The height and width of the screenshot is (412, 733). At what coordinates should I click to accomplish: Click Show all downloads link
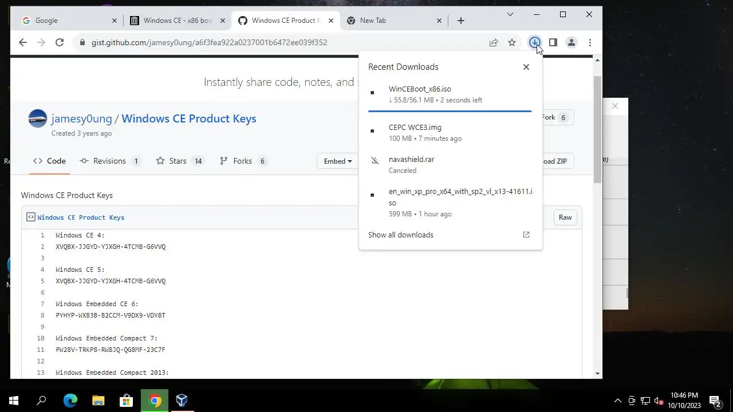[401, 235]
